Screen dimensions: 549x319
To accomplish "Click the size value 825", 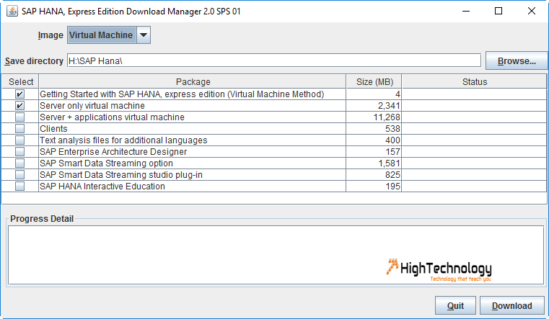I will click(x=392, y=175).
